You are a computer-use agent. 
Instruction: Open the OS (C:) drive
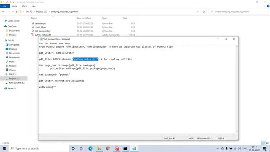coord(12,74)
